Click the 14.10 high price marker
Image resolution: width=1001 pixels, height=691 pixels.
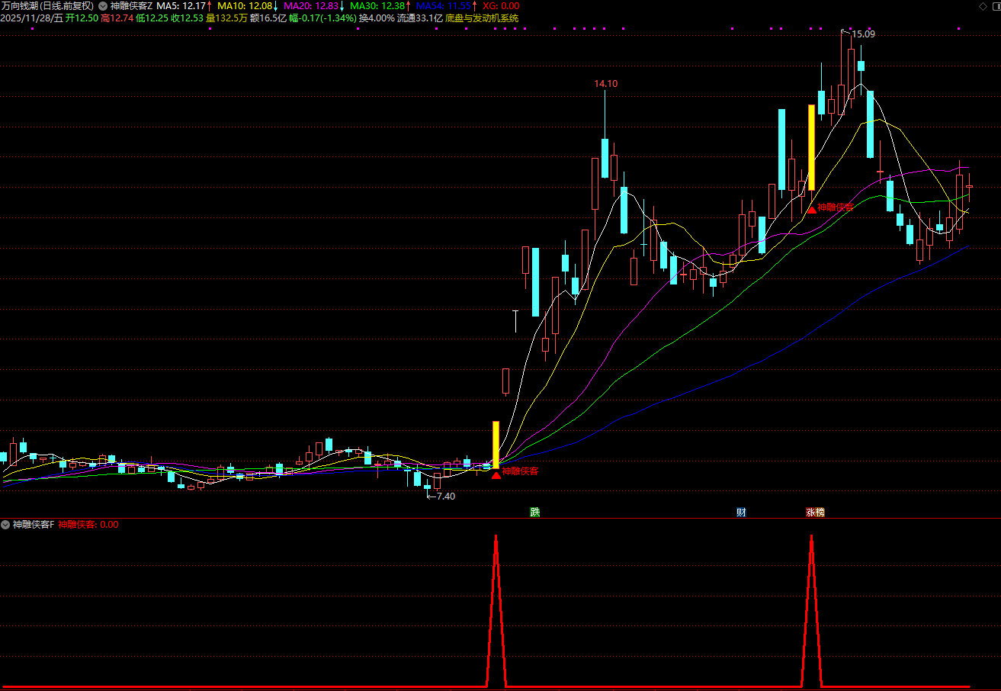point(605,84)
